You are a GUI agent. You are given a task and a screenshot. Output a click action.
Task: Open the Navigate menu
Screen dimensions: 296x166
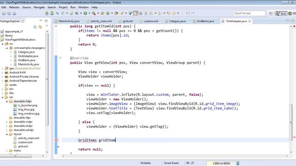[x=39, y=7]
